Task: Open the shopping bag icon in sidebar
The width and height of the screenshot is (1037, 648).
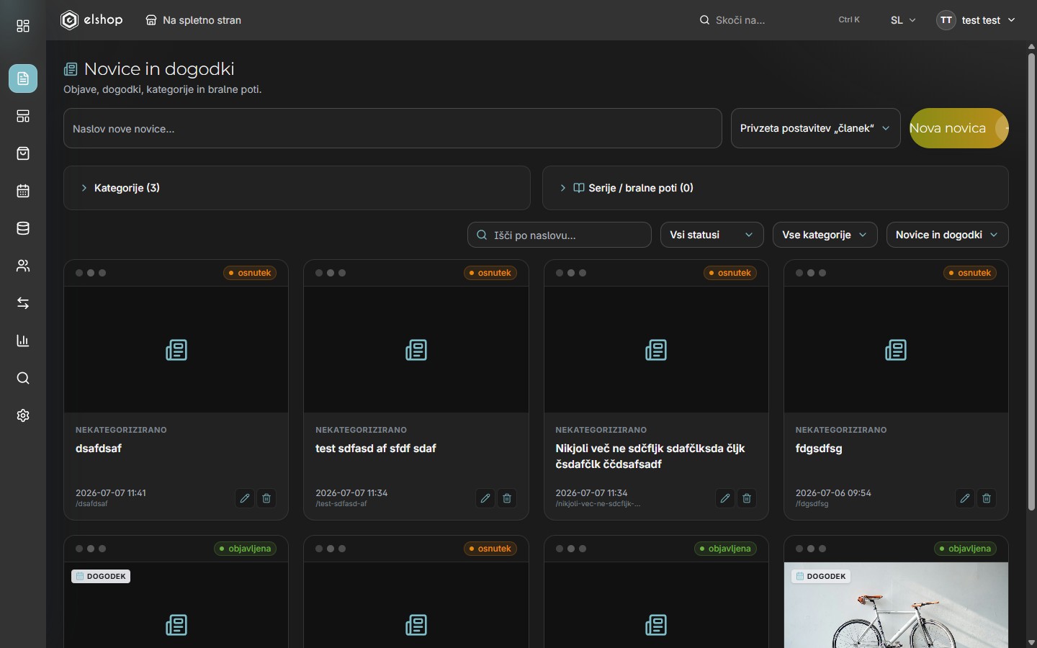Action: [x=23, y=153]
